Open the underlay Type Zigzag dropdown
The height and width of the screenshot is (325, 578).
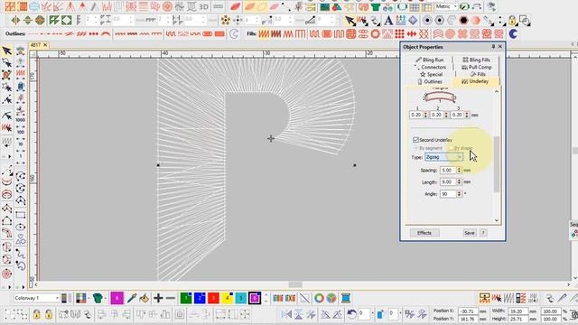[x=443, y=157]
